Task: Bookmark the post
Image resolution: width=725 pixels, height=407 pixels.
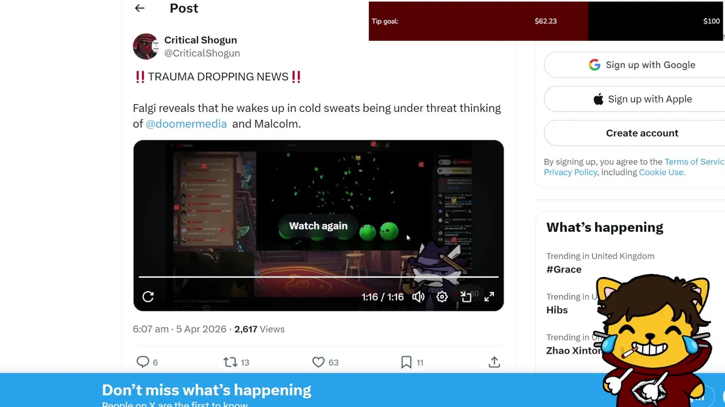Action: coord(406,362)
